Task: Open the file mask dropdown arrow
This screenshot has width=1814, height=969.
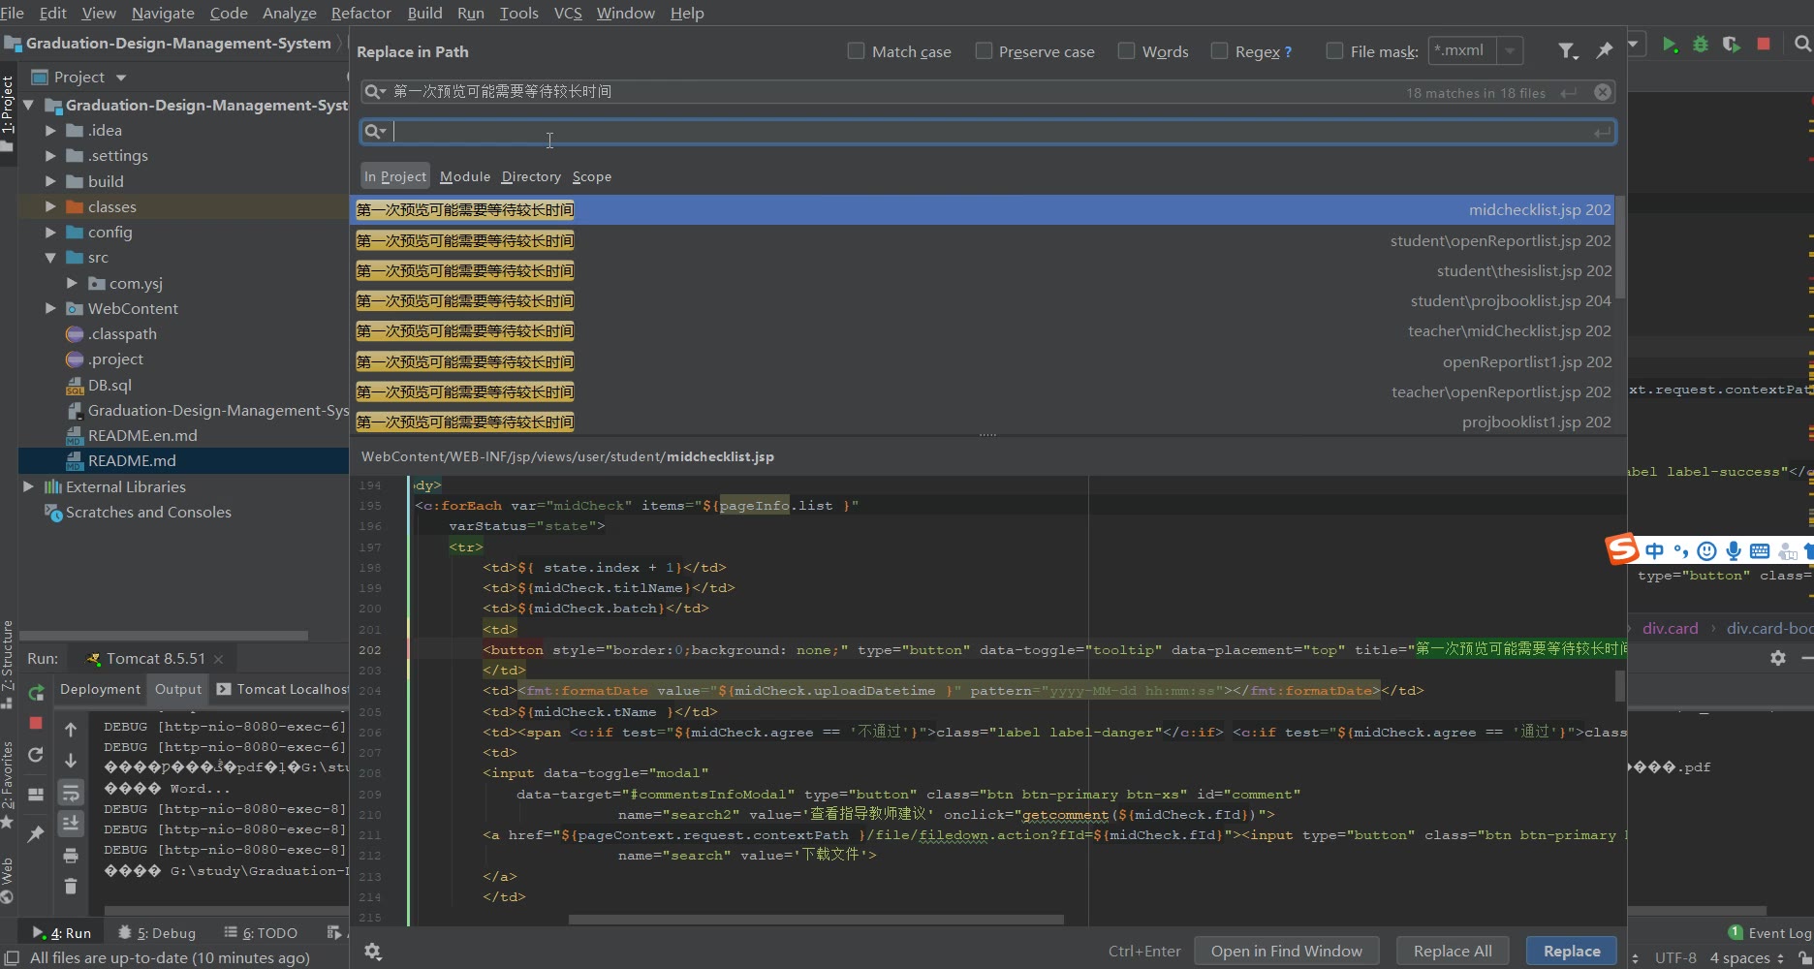Action: tap(1510, 51)
